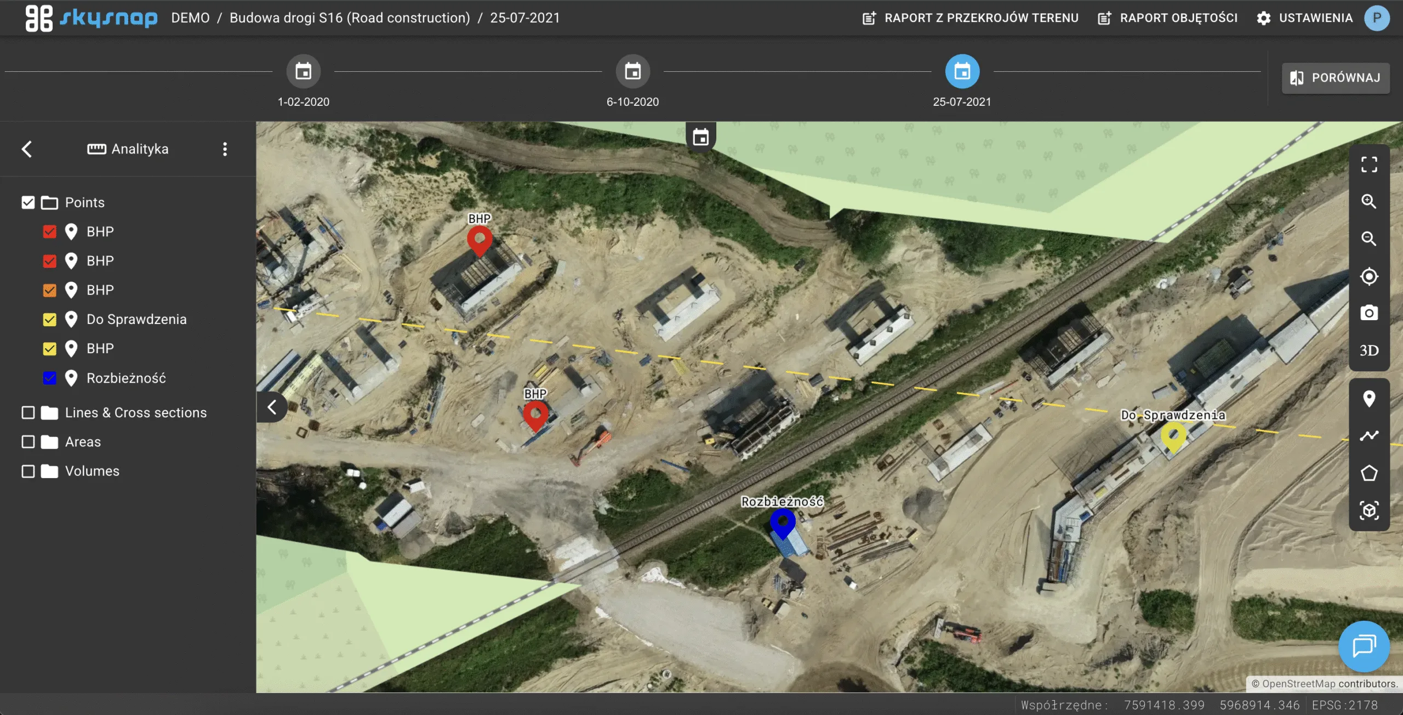Switch to the 3D view
Image resolution: width=1403 pixels, height=715 pixels.
pos(1368,350)
